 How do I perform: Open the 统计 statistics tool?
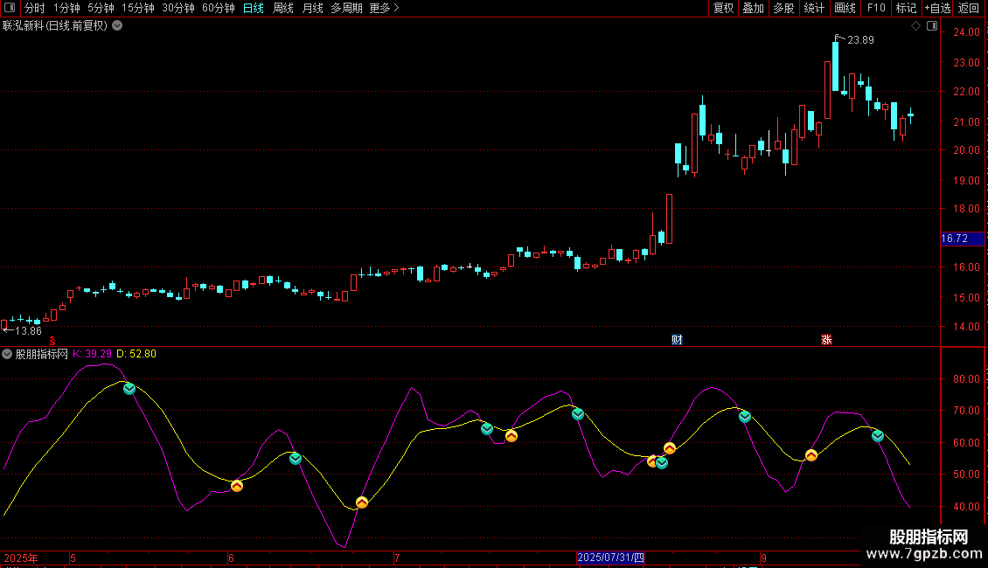(814, 8)
